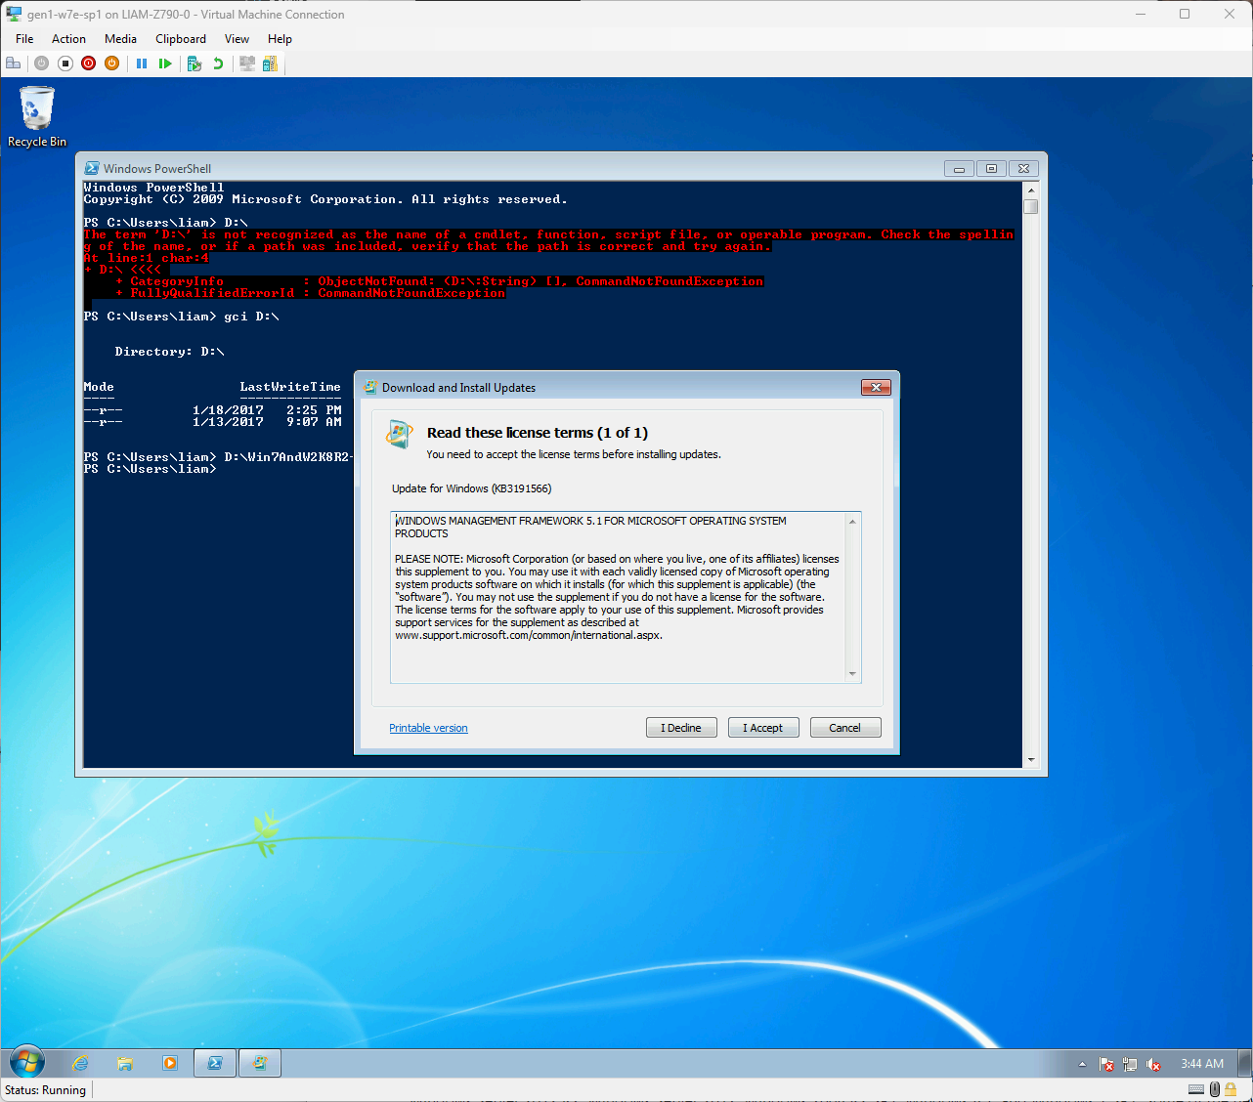Viewport: 1253px width, 1102px height.
Task: Close the Download and Install Updates dialog
Action: pos(876,387)
